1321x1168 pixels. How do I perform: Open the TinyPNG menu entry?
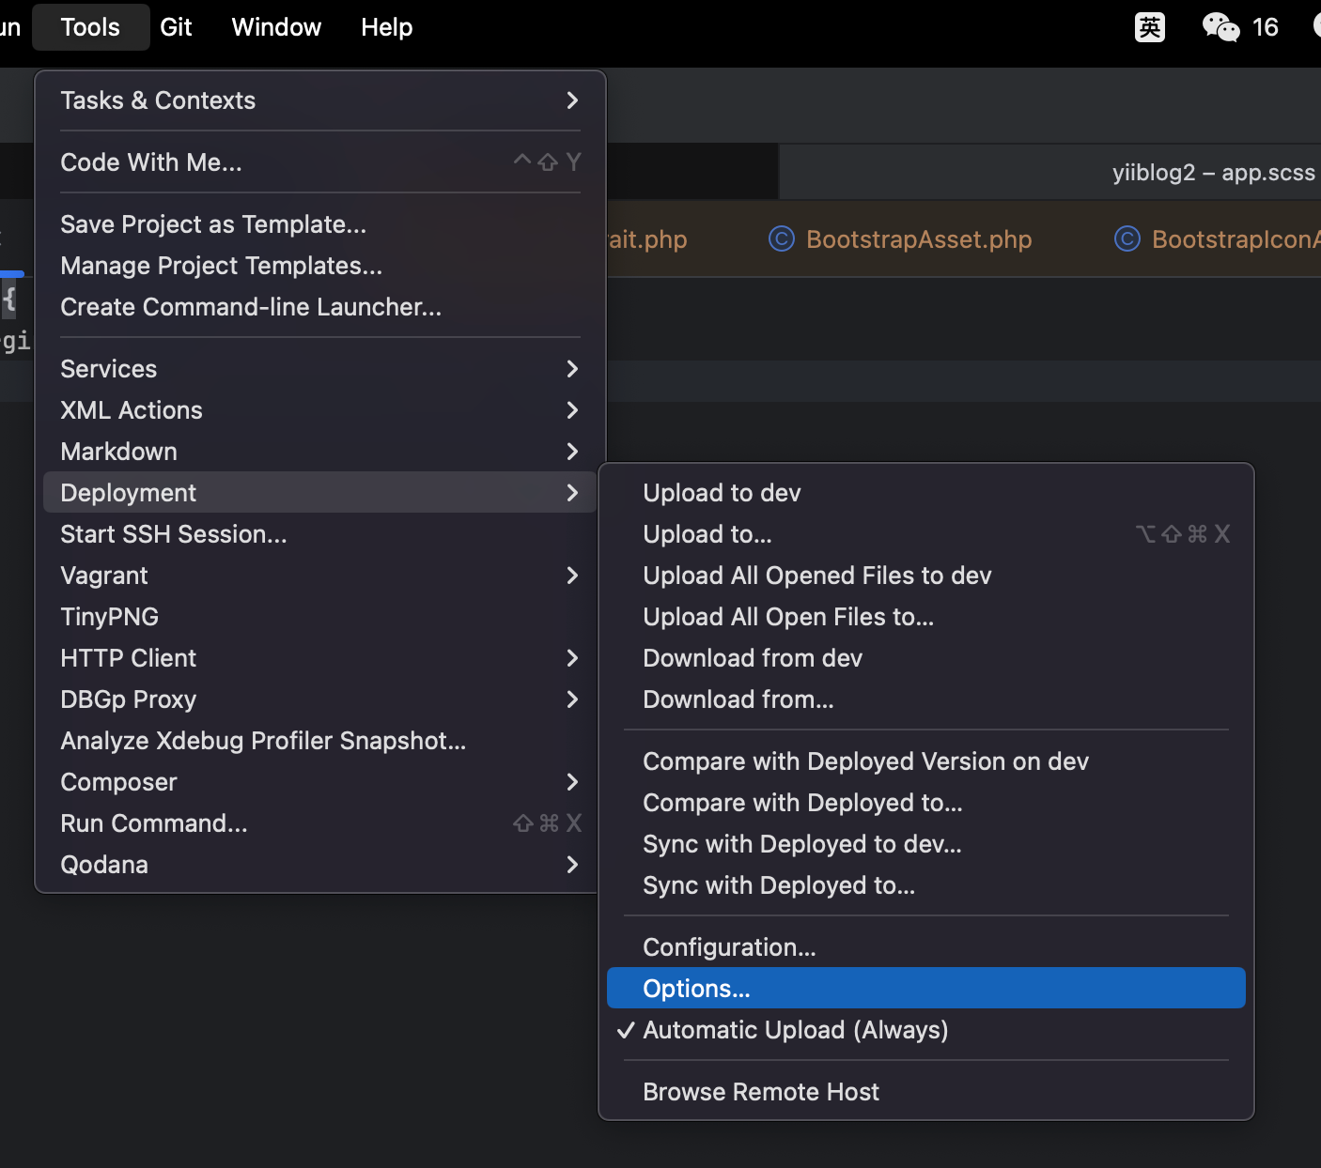110,617
